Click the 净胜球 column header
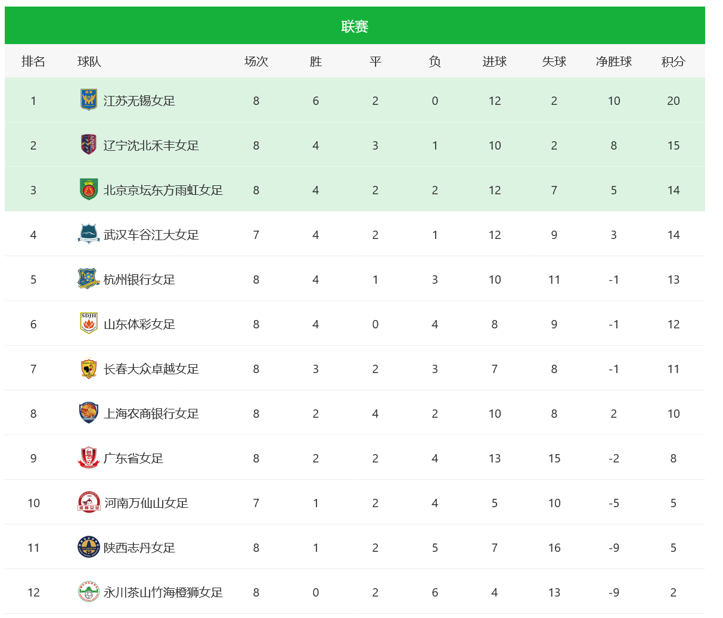Image resolution: width=723 pixels, height=618 pixels. pos(613,61)
